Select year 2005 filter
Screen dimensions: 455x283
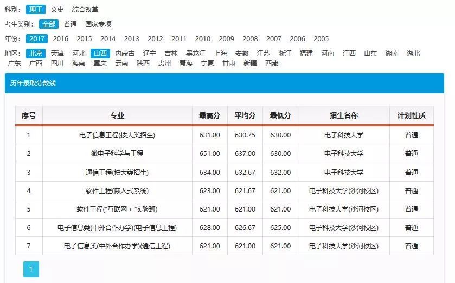pyautogui.click(x=321, y=39)
